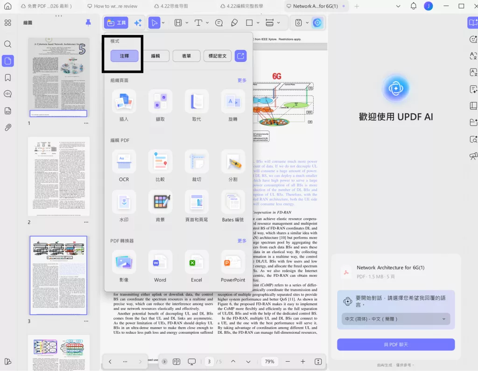This screenshot has height=371, width=478.
Task: Select the pencil drawing tool
Action: pos(234,23)
